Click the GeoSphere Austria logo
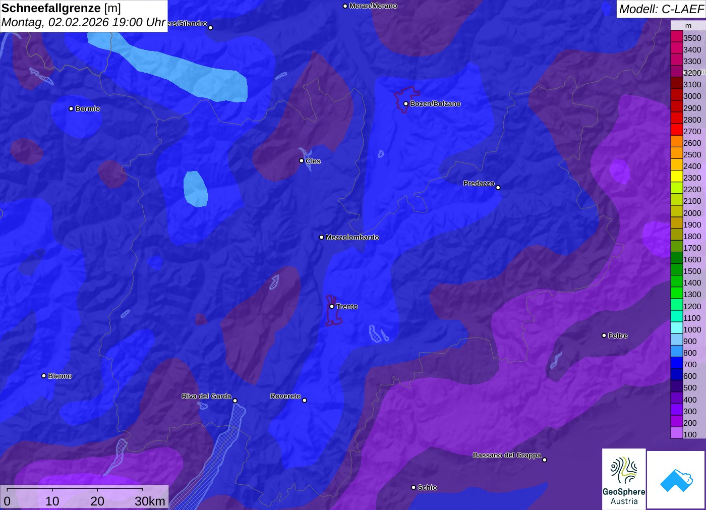This screenshot has height=510, width=706. pyautogui.click(x=624, y=479)
